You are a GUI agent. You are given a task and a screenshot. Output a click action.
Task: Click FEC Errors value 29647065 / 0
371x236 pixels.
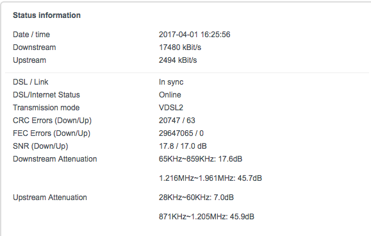tap(181, 133)
